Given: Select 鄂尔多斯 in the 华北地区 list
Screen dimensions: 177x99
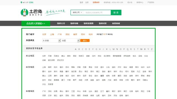Looking at the screenshot, I should 51,60.
